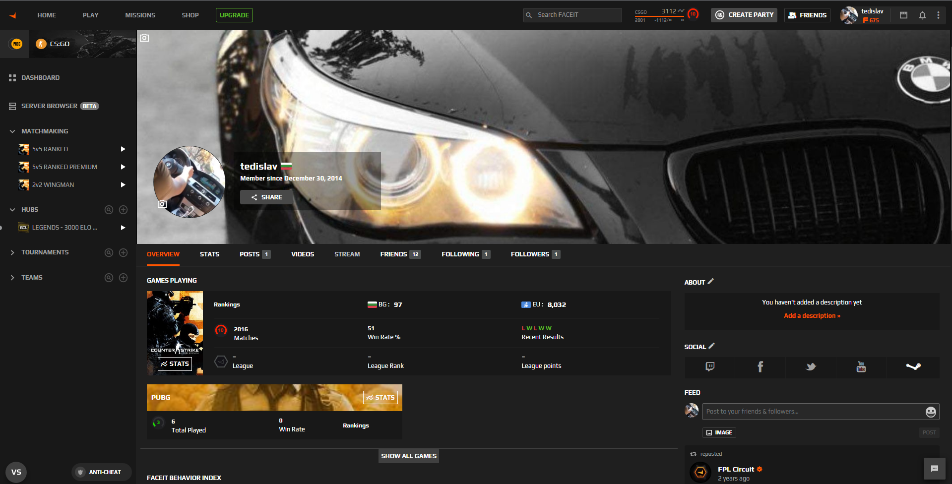Click the Twitter social icon
Viewport: 952px width, 484px height.
click(811, 367)
